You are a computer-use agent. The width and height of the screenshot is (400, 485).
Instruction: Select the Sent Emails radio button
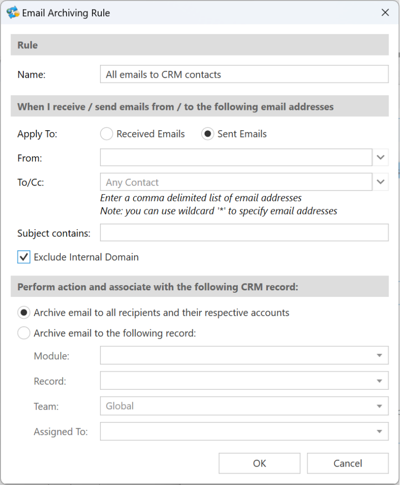tap(208, 134)
